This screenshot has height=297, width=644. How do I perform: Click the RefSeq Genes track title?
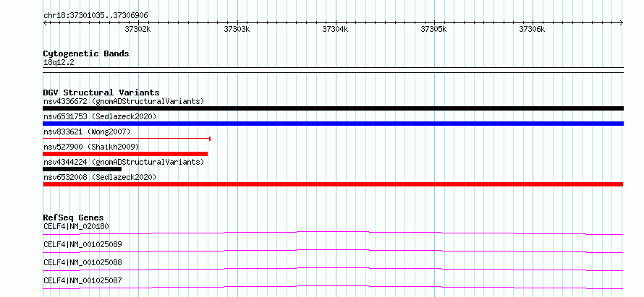pyautogui.click(x=74, y=218)
